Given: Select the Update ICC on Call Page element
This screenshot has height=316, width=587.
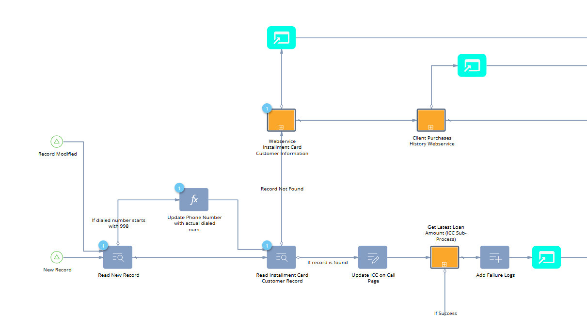Looking at the screenshot, I should pos(373,257).
